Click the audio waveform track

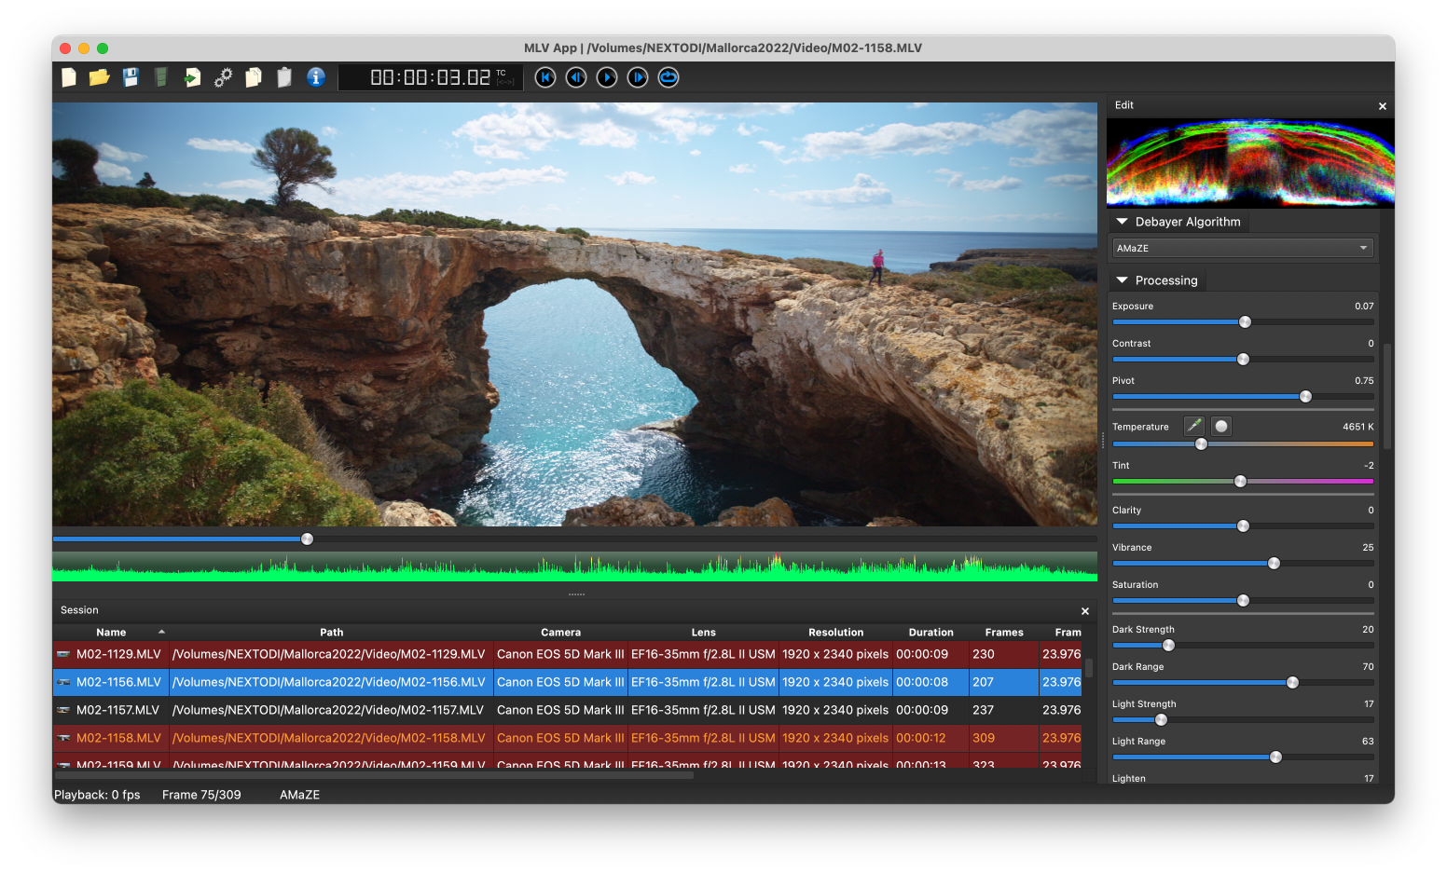pyautogui.click(x=574, y=566)
